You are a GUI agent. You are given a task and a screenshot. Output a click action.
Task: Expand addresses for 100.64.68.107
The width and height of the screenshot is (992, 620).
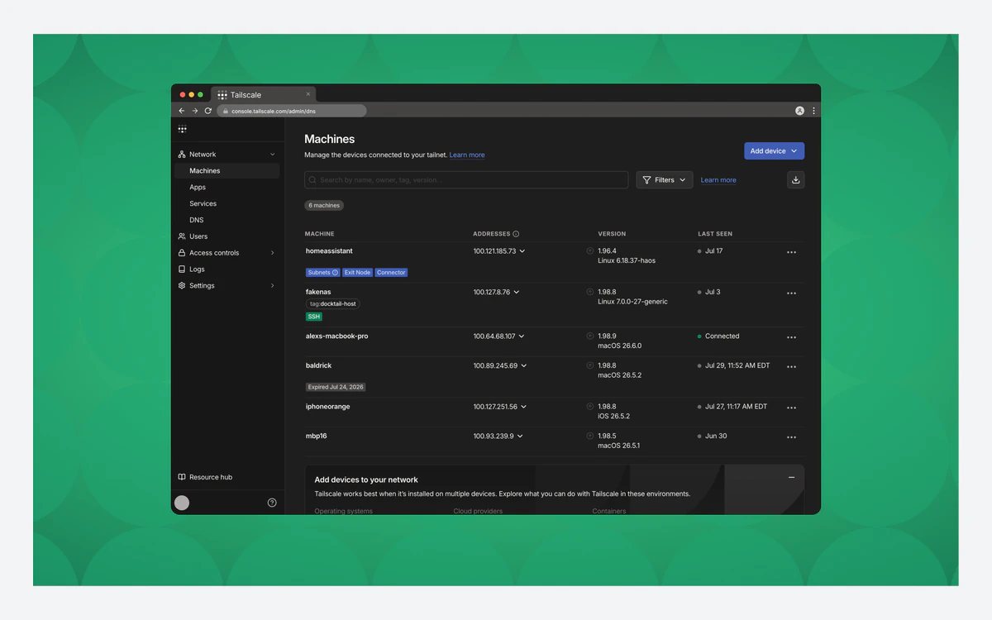(522, 336)
